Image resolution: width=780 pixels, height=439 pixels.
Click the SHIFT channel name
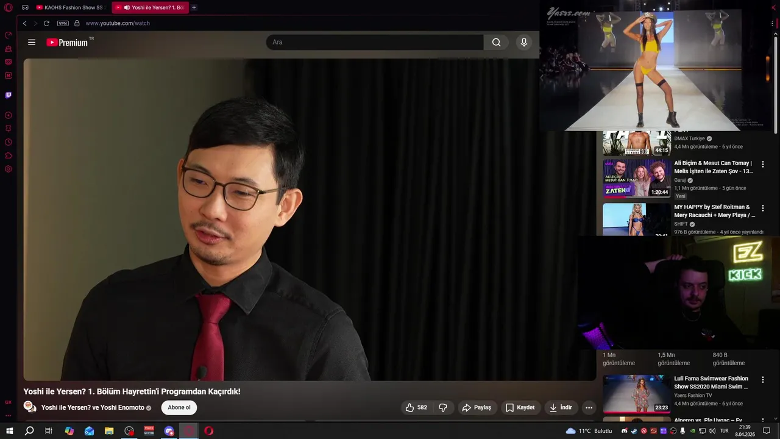[x=681, y=224]
